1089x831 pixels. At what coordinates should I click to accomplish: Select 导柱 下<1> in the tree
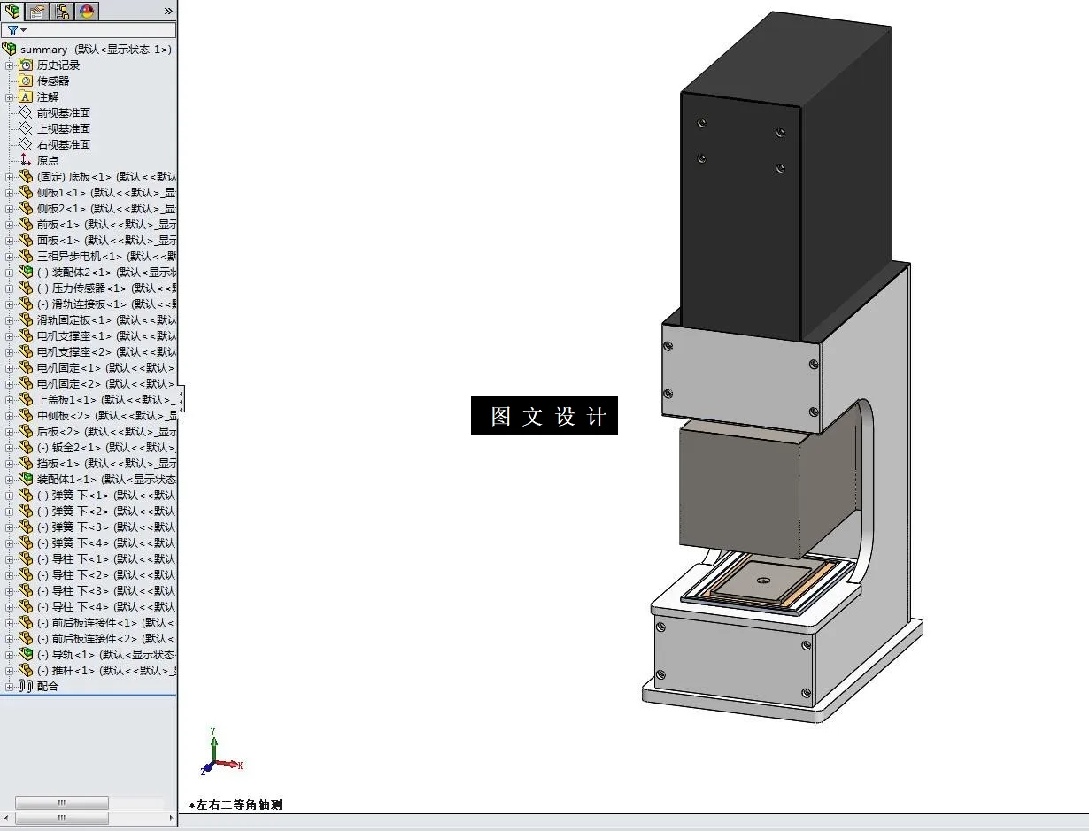(106, 558)
